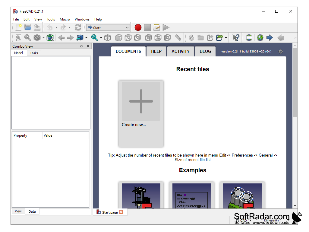Click the Undo arrow icon
The image size is (309, 232).
50,27
